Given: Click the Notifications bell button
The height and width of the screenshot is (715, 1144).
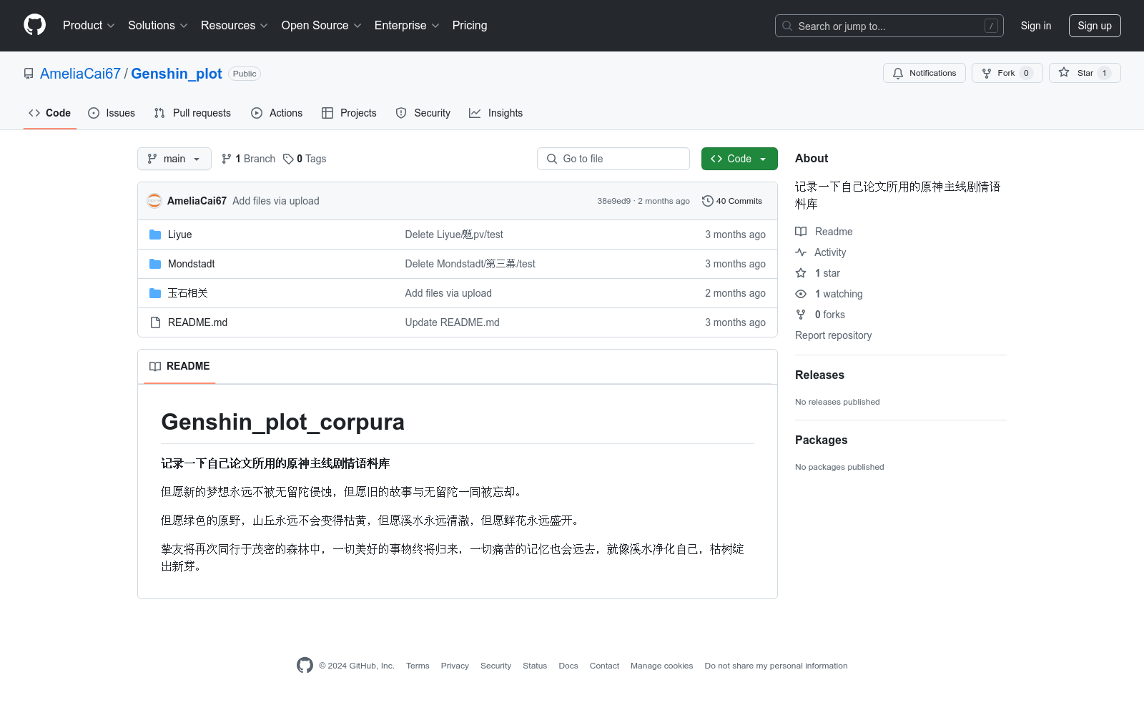Looking at the screenshot, I should point(924,73).
